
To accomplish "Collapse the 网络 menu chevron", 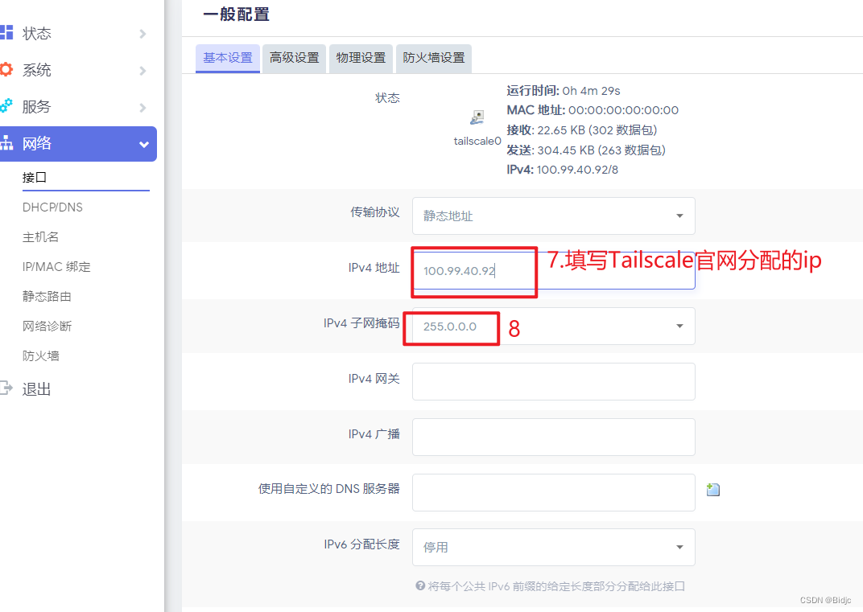I will pos(144,145).
